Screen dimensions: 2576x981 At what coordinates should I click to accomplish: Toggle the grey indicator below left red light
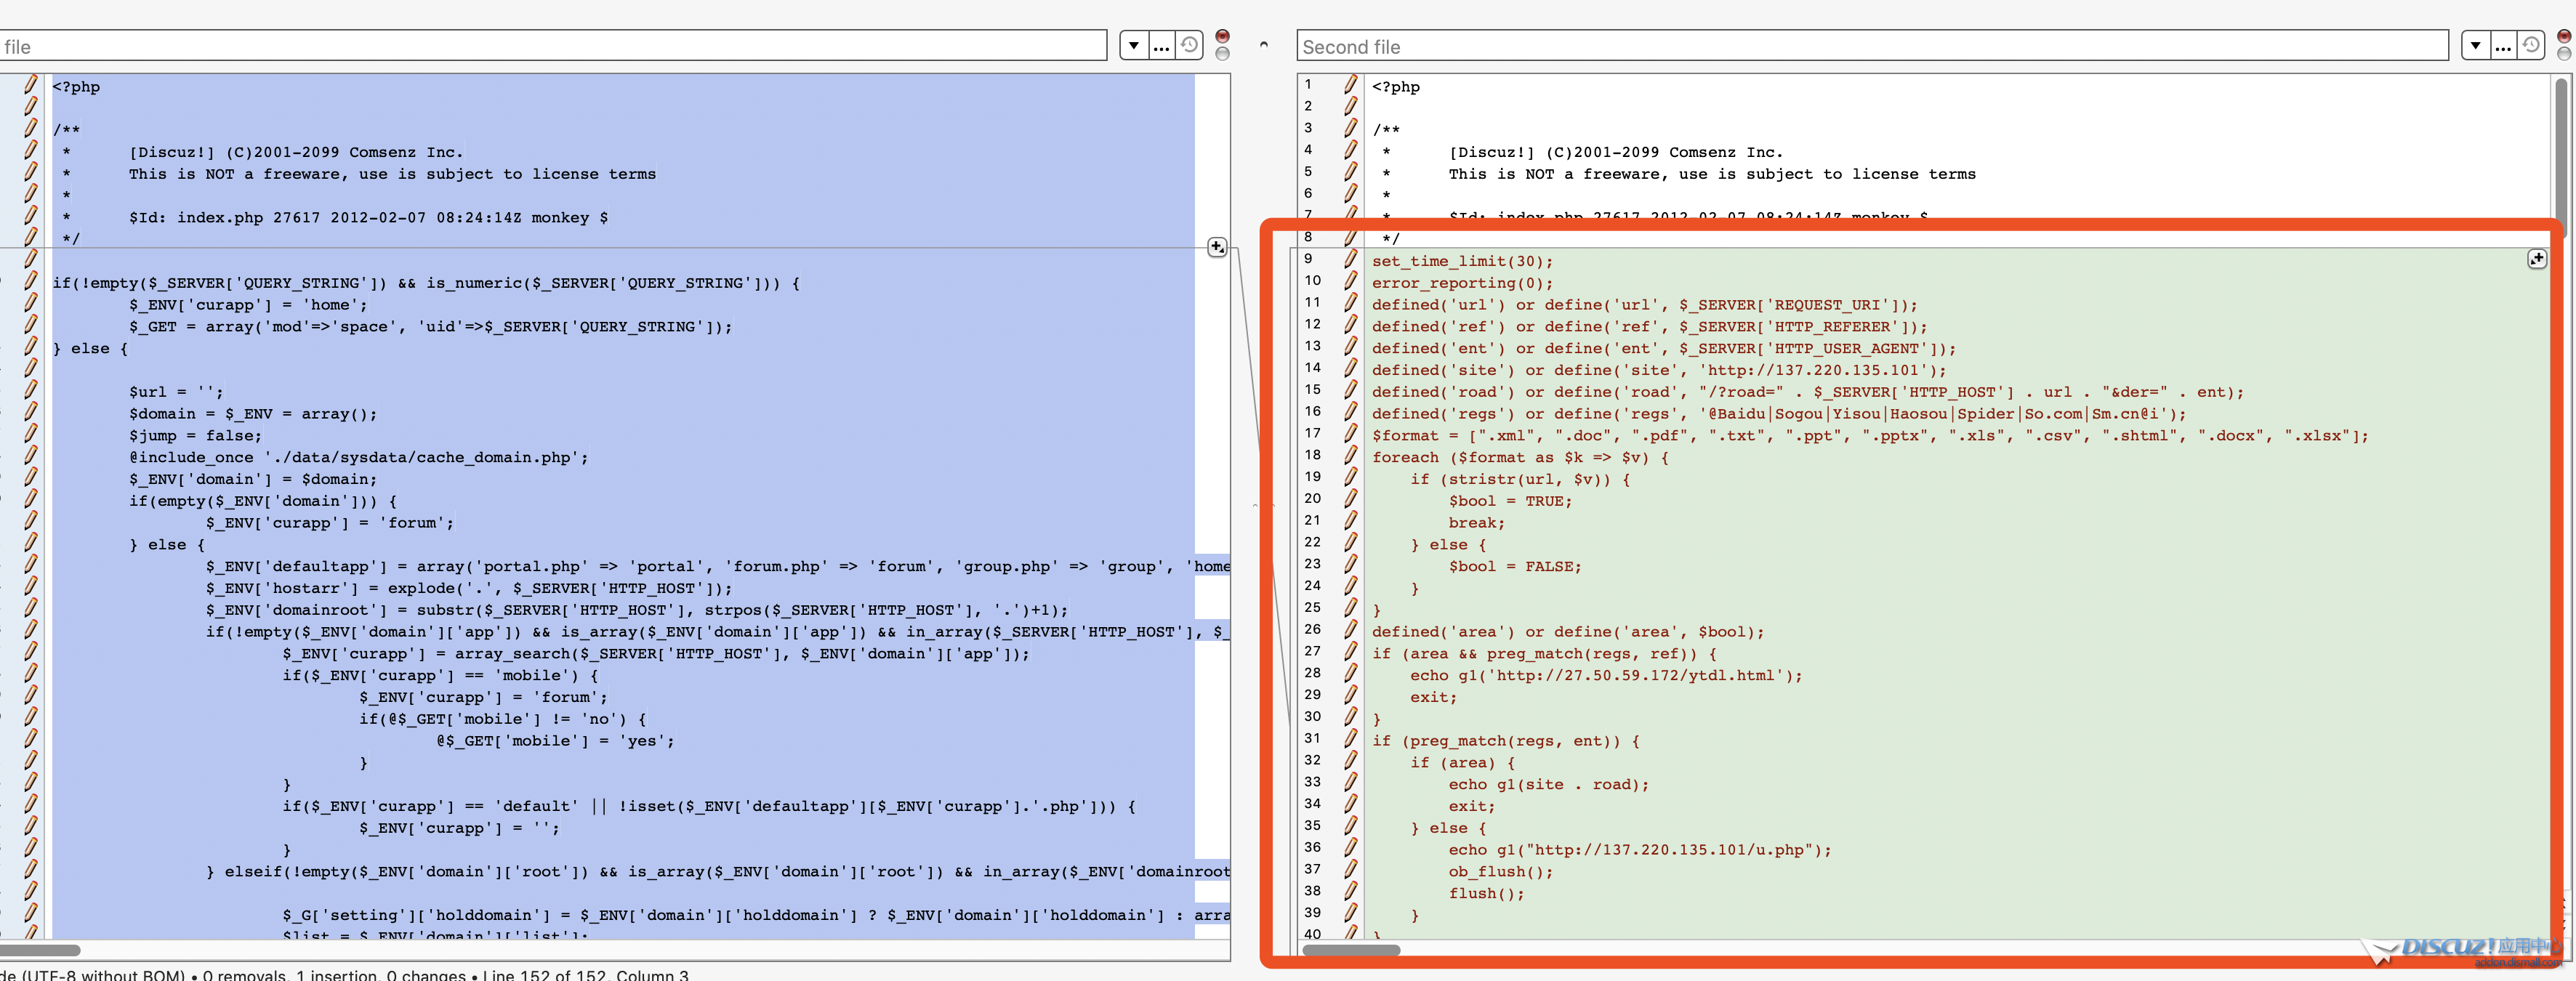pos(1222,54)
